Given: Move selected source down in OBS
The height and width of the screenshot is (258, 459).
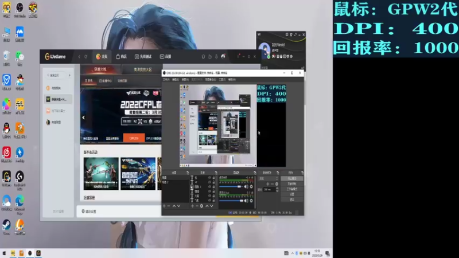Looking at the screenshot, I should 212,206.
